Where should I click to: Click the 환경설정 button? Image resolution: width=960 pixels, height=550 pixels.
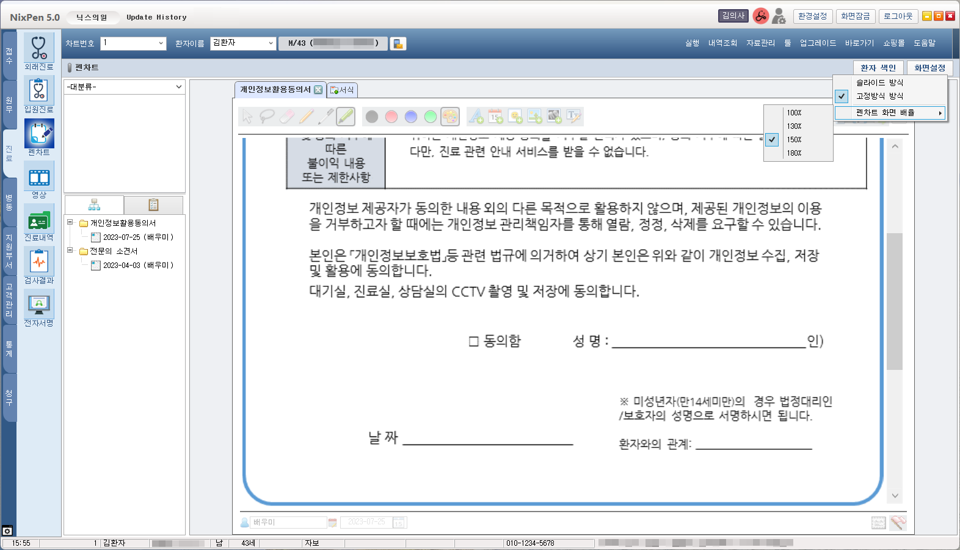812,16
